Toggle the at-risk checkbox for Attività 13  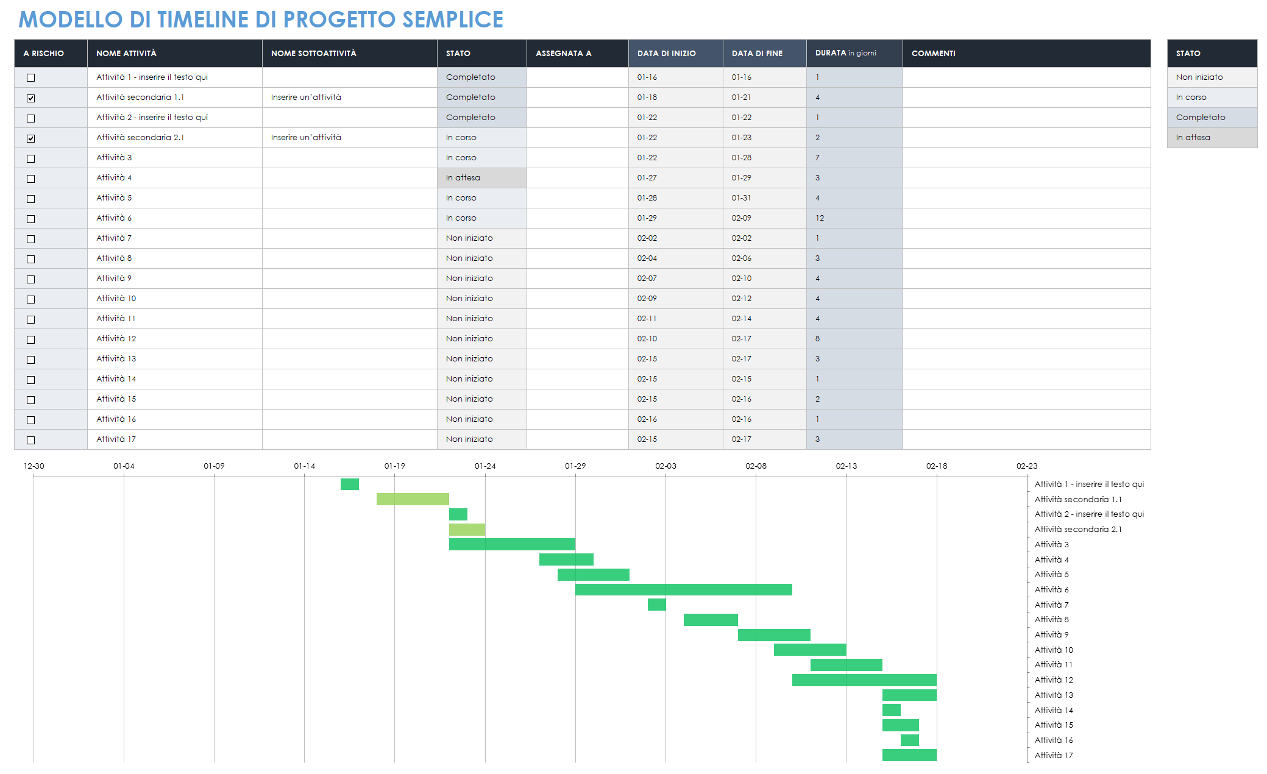[x=31, y=360]
